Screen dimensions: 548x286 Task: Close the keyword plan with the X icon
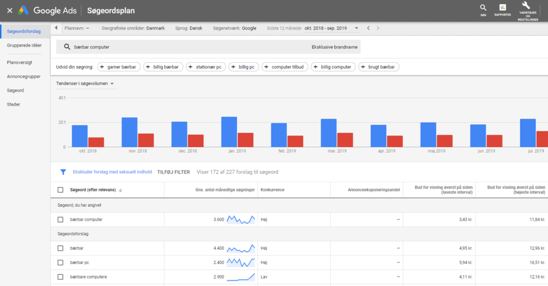pyautogui.click(x=10, y=11)
